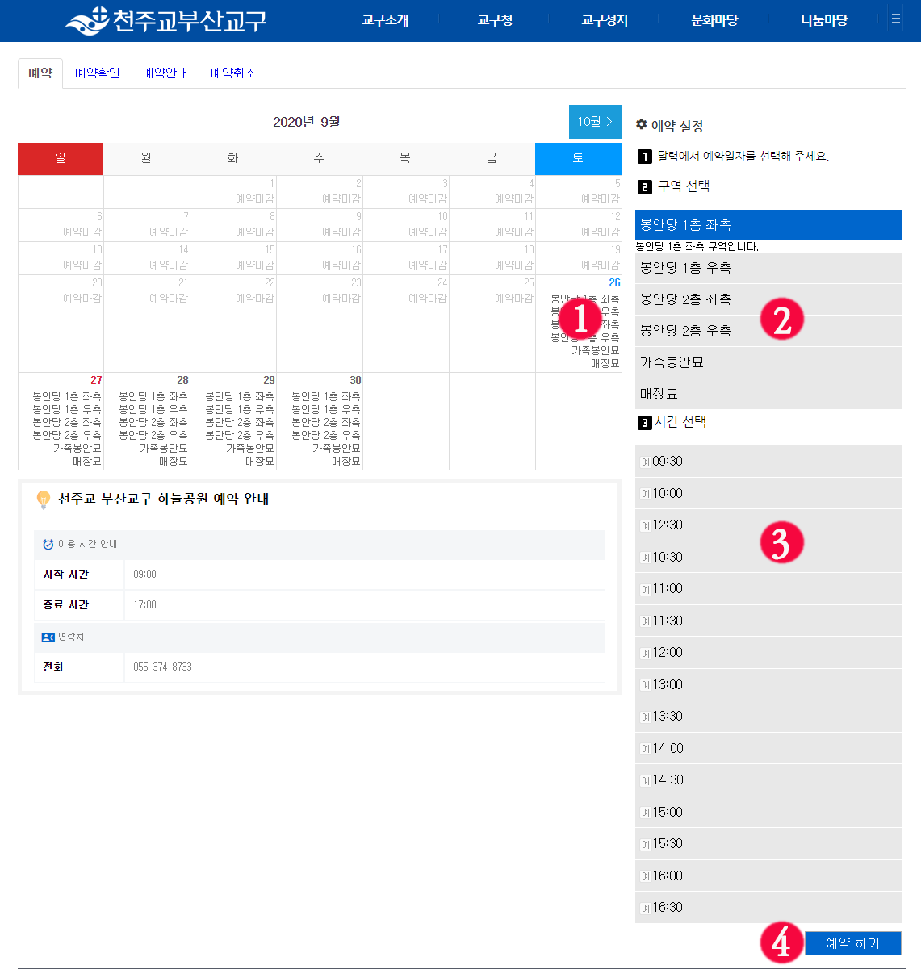
Task: Click the contact card icon beside 연락처
Action: coord(47,637)
